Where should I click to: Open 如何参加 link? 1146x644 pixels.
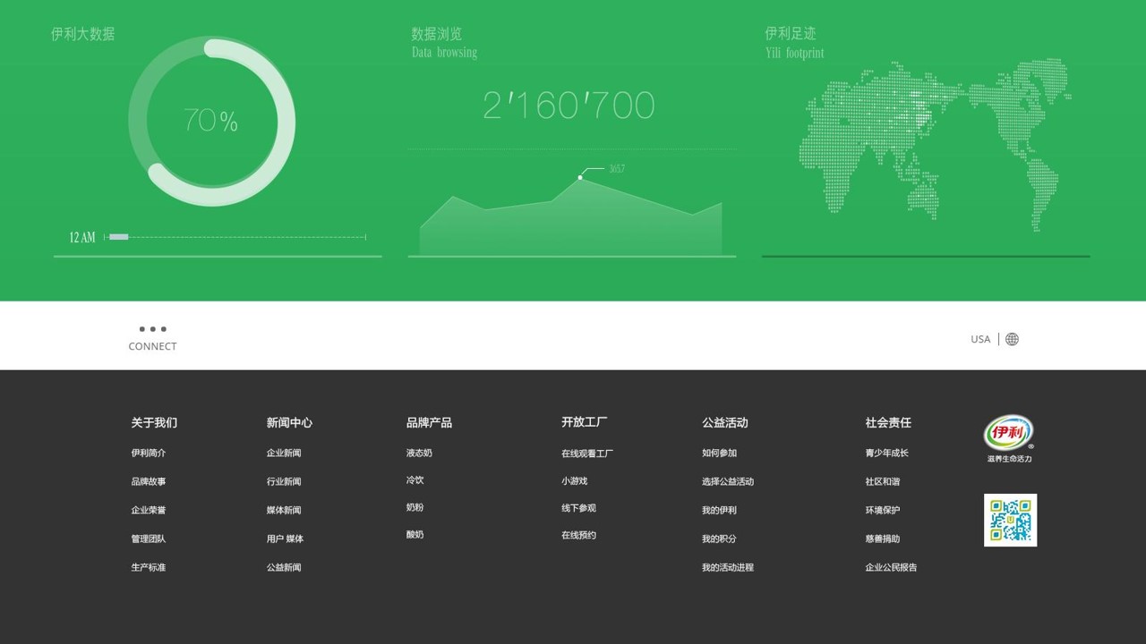719,453
